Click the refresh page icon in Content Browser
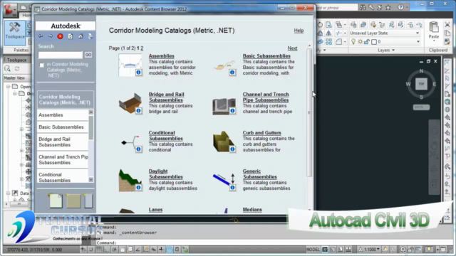 (71, 36)
